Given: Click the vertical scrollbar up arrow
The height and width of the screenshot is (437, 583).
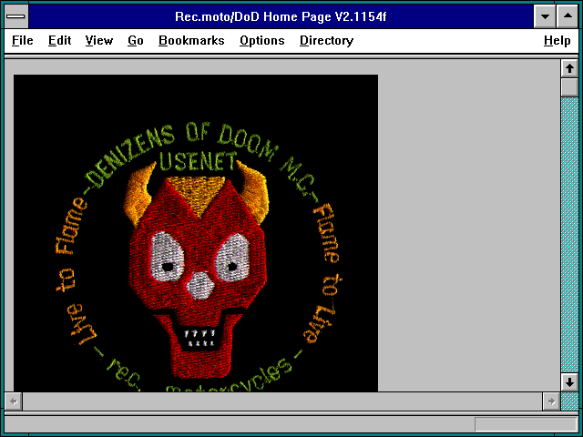Looking at the screenshot, I should click(x=569, y=68).
